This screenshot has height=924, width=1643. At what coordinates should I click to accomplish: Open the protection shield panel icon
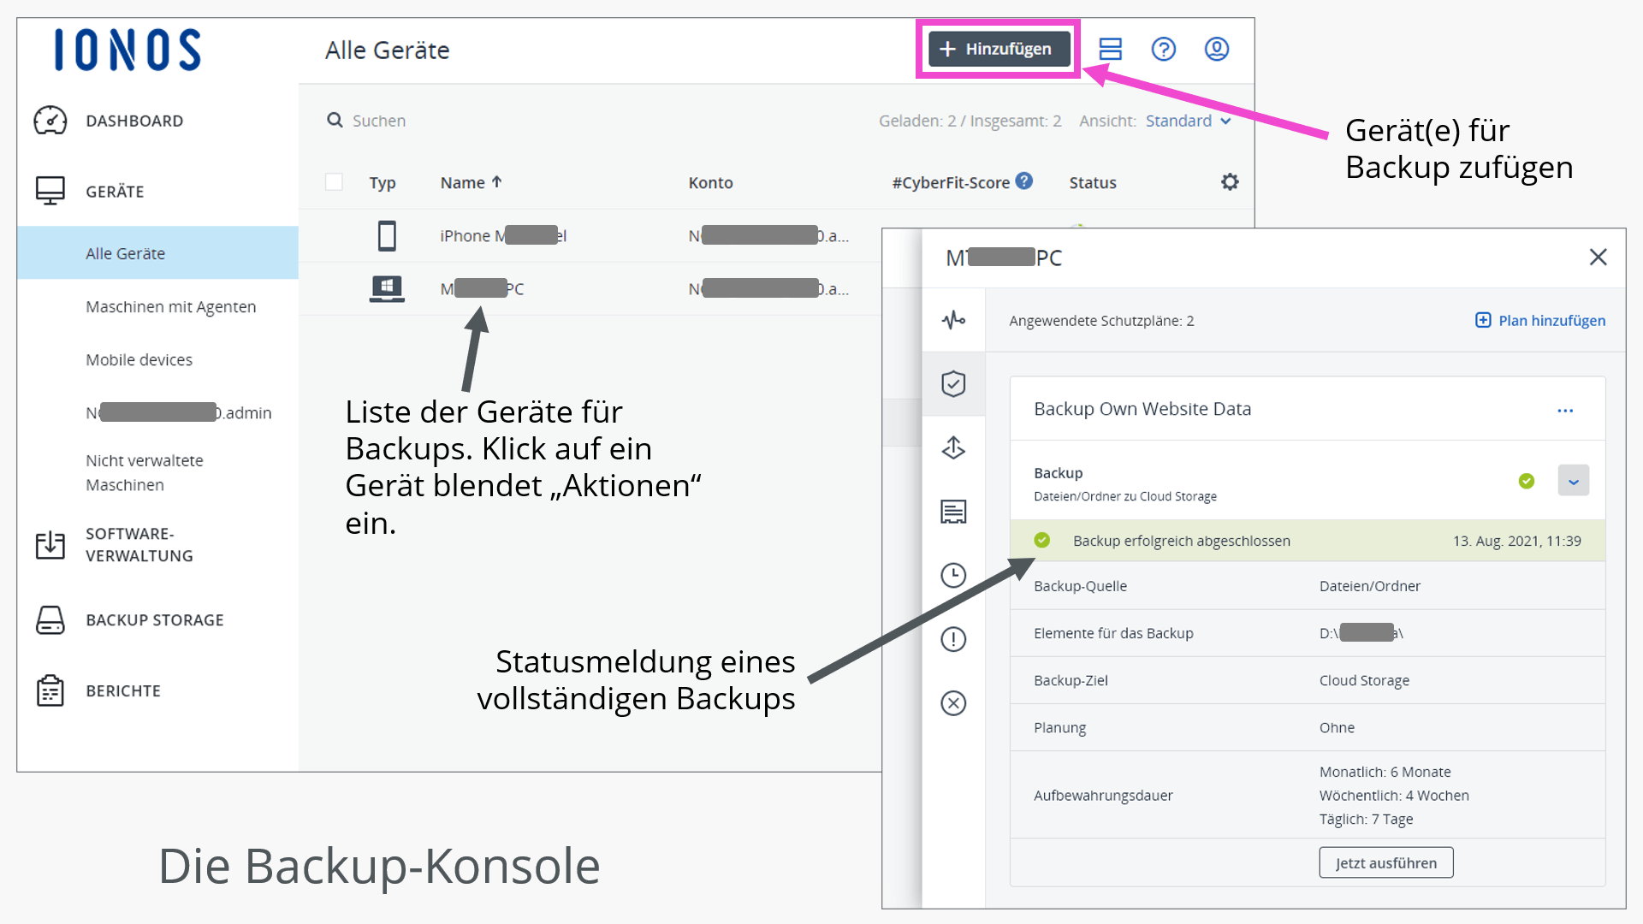953,383
